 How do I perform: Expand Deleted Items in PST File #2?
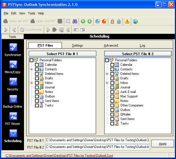[107, 74]
